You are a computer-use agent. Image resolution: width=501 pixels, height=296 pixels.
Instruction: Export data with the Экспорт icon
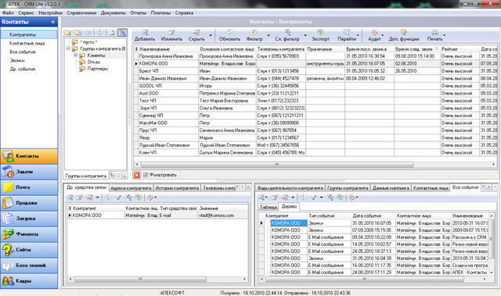(x=320, y=33)
